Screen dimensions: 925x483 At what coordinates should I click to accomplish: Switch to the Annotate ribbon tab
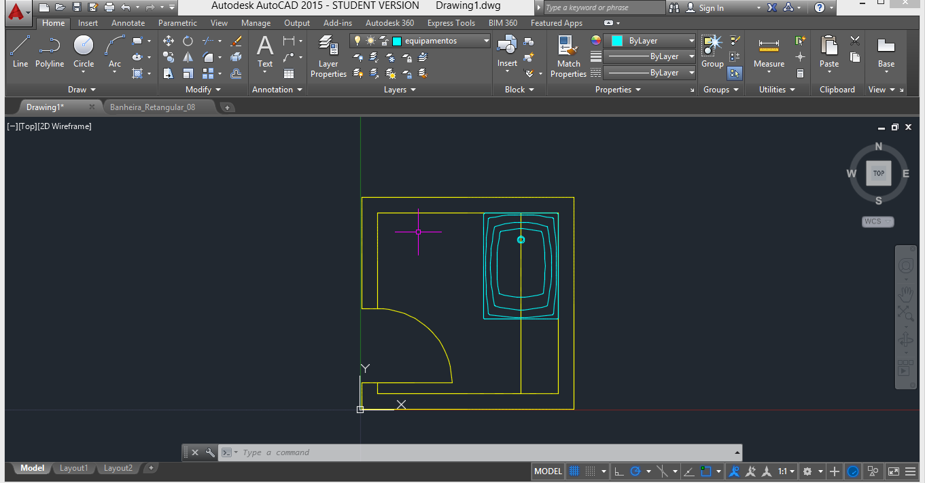[x=128, y=23]
